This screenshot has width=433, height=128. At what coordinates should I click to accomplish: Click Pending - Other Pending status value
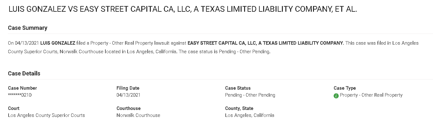pos(250,95)
